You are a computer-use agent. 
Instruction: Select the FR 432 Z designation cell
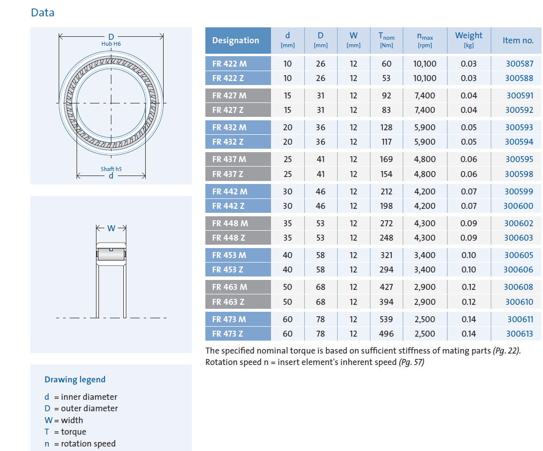(x=238, y=142)
